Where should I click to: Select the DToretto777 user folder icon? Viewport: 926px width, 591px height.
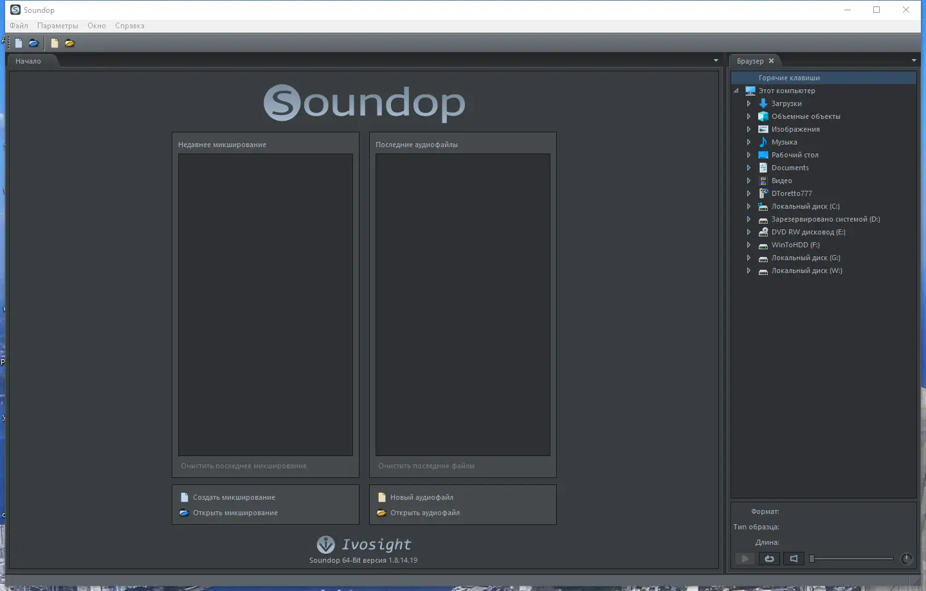tap(763, 193)
